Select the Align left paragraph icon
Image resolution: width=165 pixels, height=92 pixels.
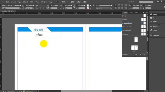(115, 5)
